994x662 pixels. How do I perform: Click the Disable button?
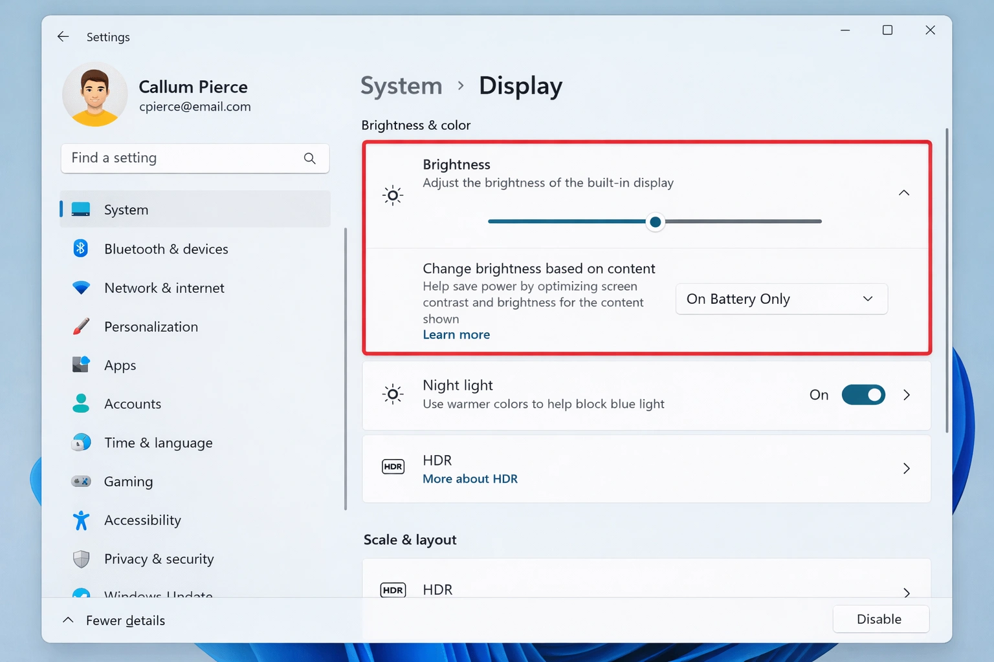coord(880,619)
